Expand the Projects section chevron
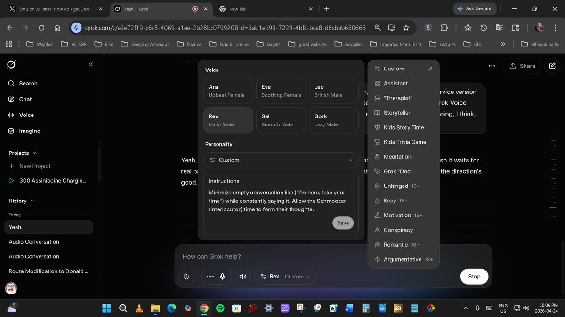This screenshot has width=565, height=317. [x=34, y=153]
